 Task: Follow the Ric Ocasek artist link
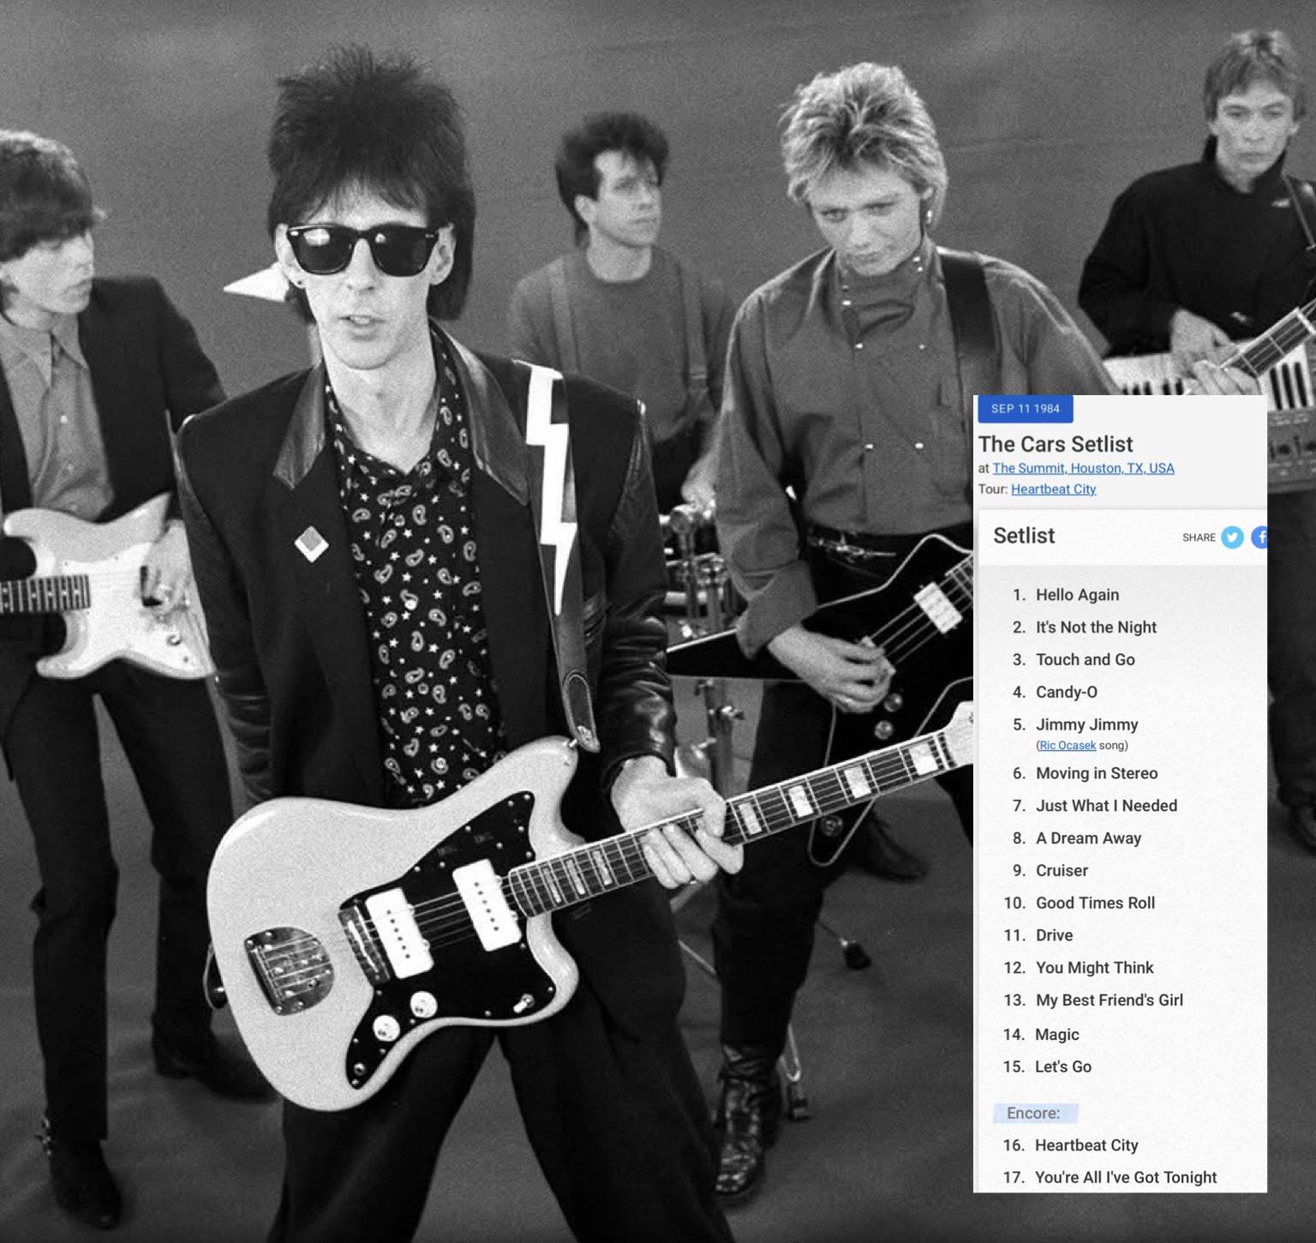coord(1068,746)
